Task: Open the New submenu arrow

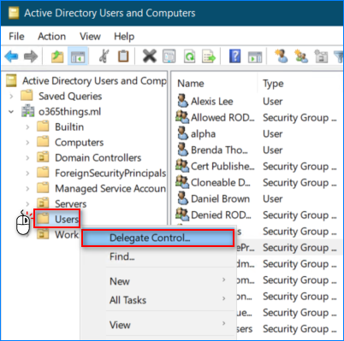Action: 224,280
